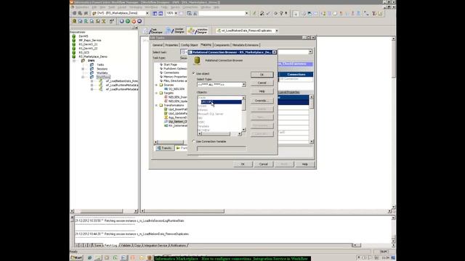
Task: Click Help at bottom of Edit Tasks dialog
Action: (304, 165)
